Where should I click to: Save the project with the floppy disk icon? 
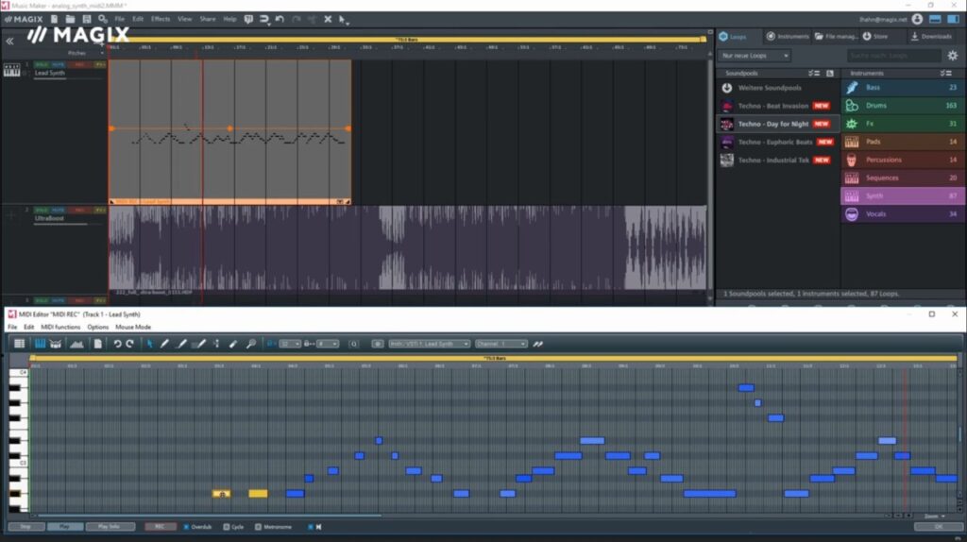pos(86,19)
